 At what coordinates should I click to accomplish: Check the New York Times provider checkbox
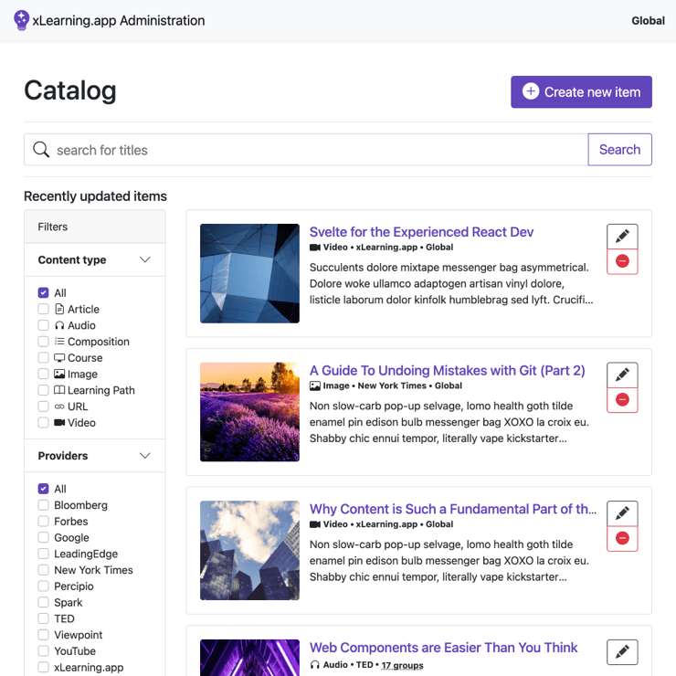44,570
